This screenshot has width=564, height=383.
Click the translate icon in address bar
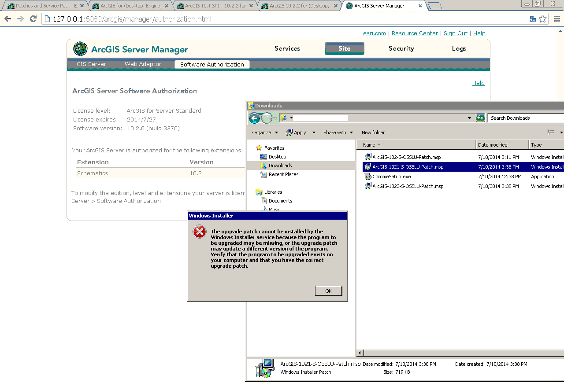533,19
